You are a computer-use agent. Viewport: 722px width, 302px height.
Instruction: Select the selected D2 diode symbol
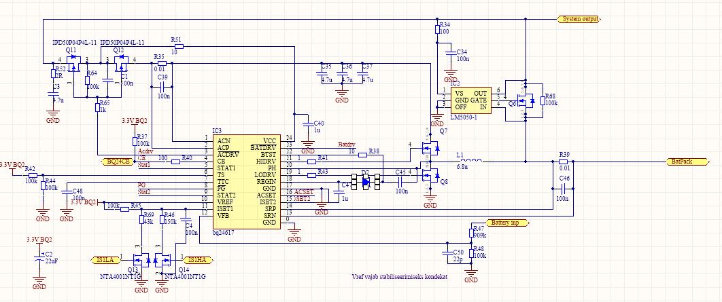366,182
